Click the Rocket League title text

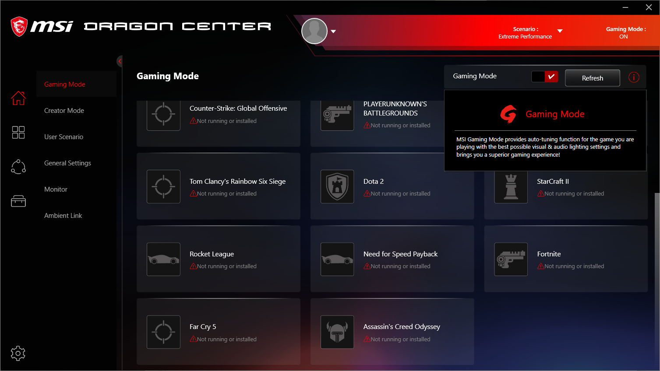(x=212, y=254)
